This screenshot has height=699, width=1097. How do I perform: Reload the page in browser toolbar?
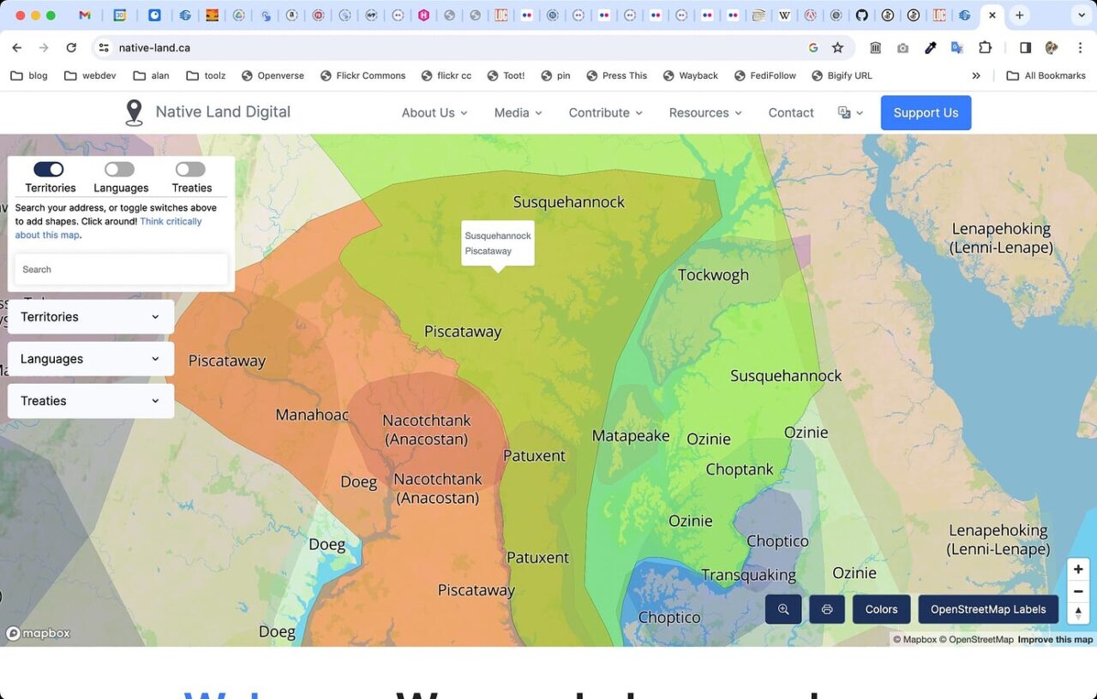(x=71, y=48)
